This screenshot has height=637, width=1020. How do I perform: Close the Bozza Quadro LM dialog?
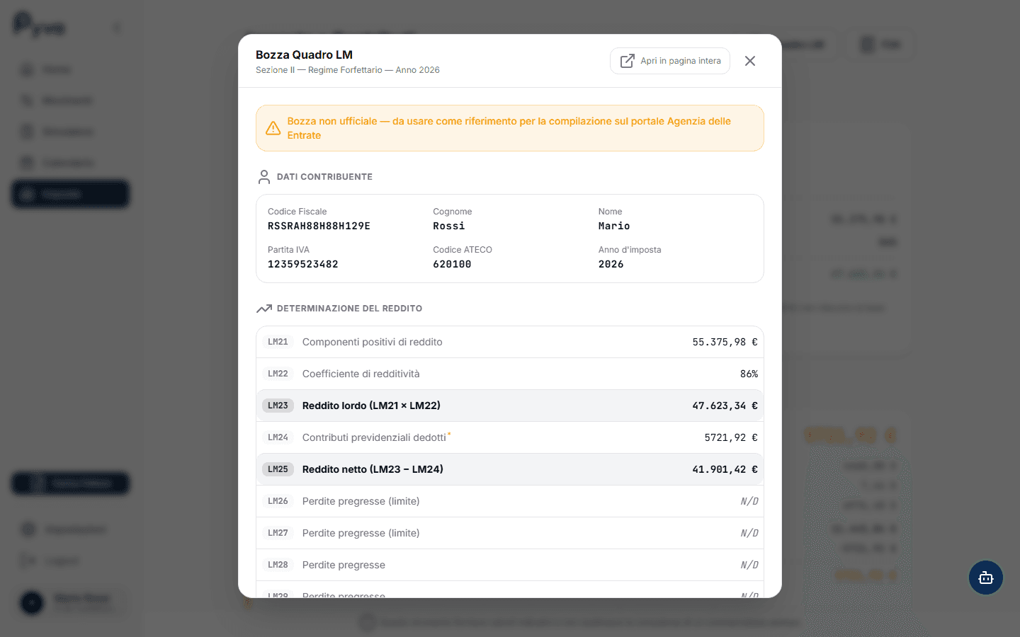749,61
